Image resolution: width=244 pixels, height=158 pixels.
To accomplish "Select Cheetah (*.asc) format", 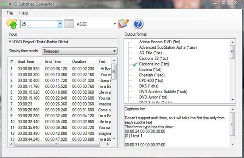I will point(152,75).
